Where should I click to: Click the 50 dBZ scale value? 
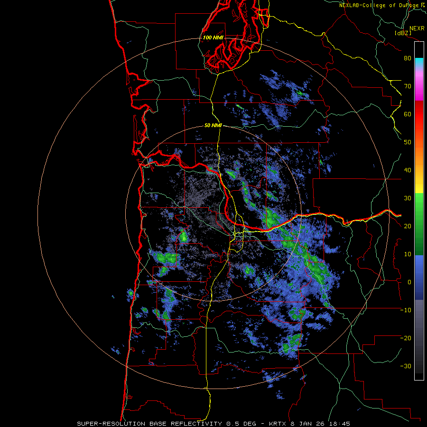408,142
